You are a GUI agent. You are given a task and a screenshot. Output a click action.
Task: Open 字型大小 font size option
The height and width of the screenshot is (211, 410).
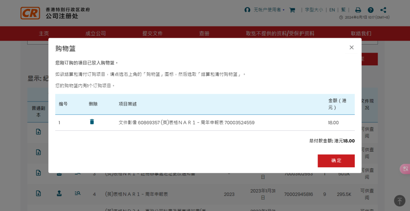[x=314, y=10]
